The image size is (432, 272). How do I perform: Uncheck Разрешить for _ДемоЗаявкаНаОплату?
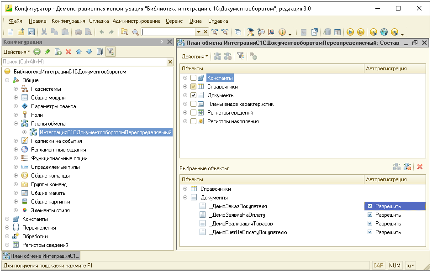(x=370, y=215)
